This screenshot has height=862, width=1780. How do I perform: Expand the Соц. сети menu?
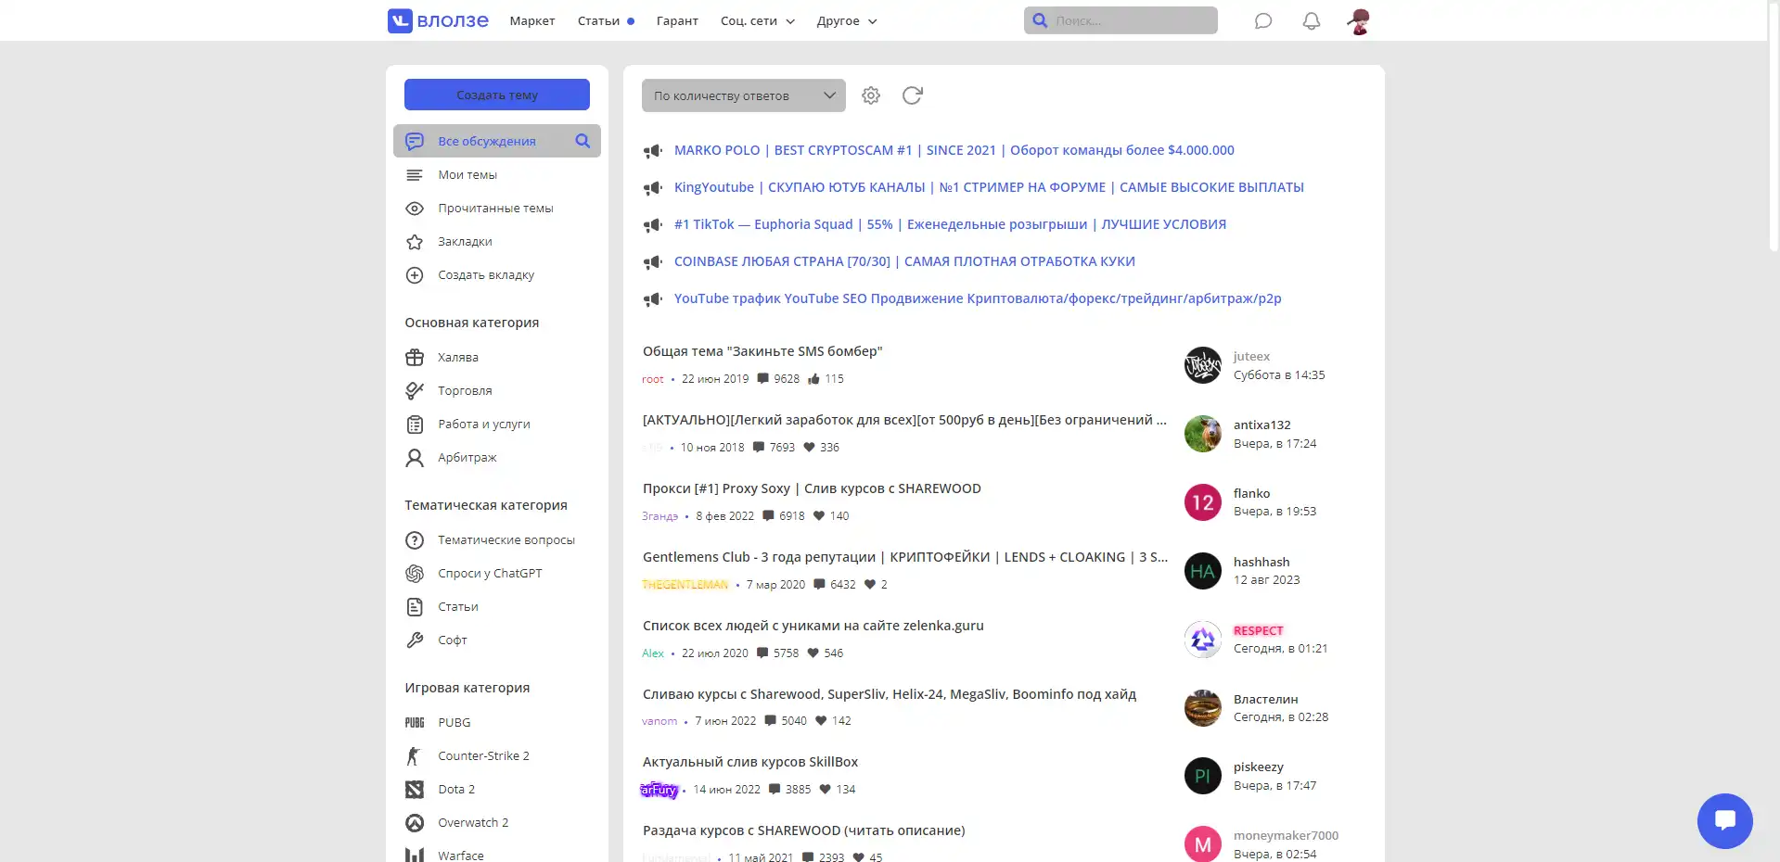click(x=757, y=21)
